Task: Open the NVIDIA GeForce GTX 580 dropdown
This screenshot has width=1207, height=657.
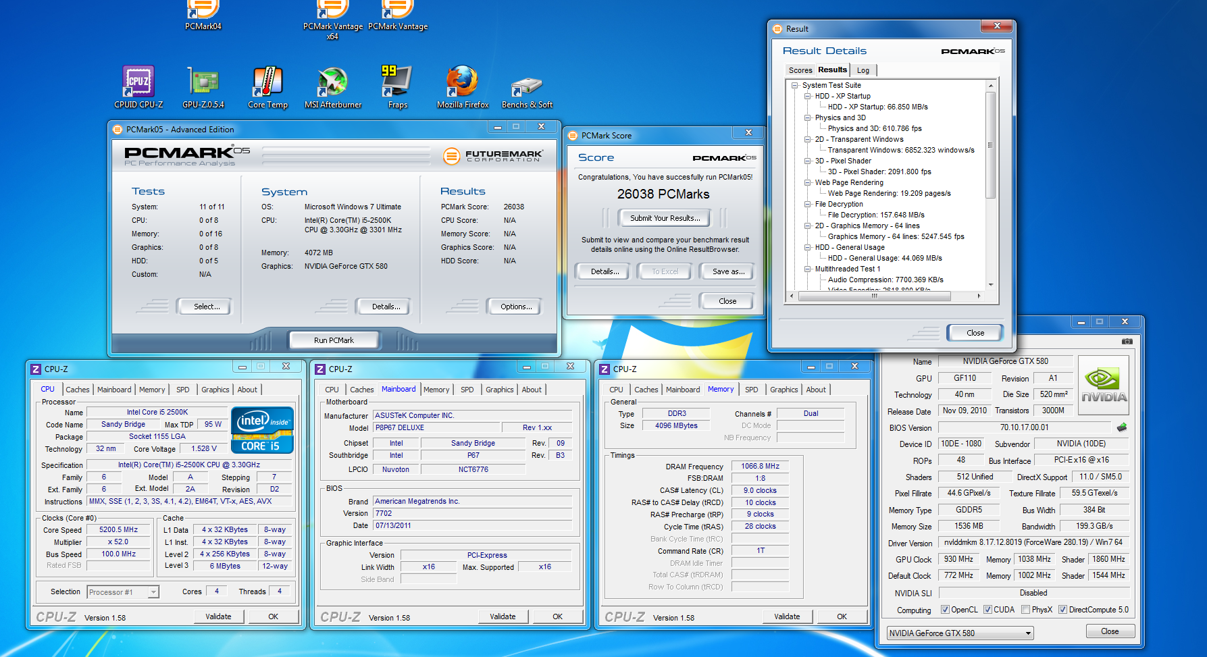Action: 960,633
